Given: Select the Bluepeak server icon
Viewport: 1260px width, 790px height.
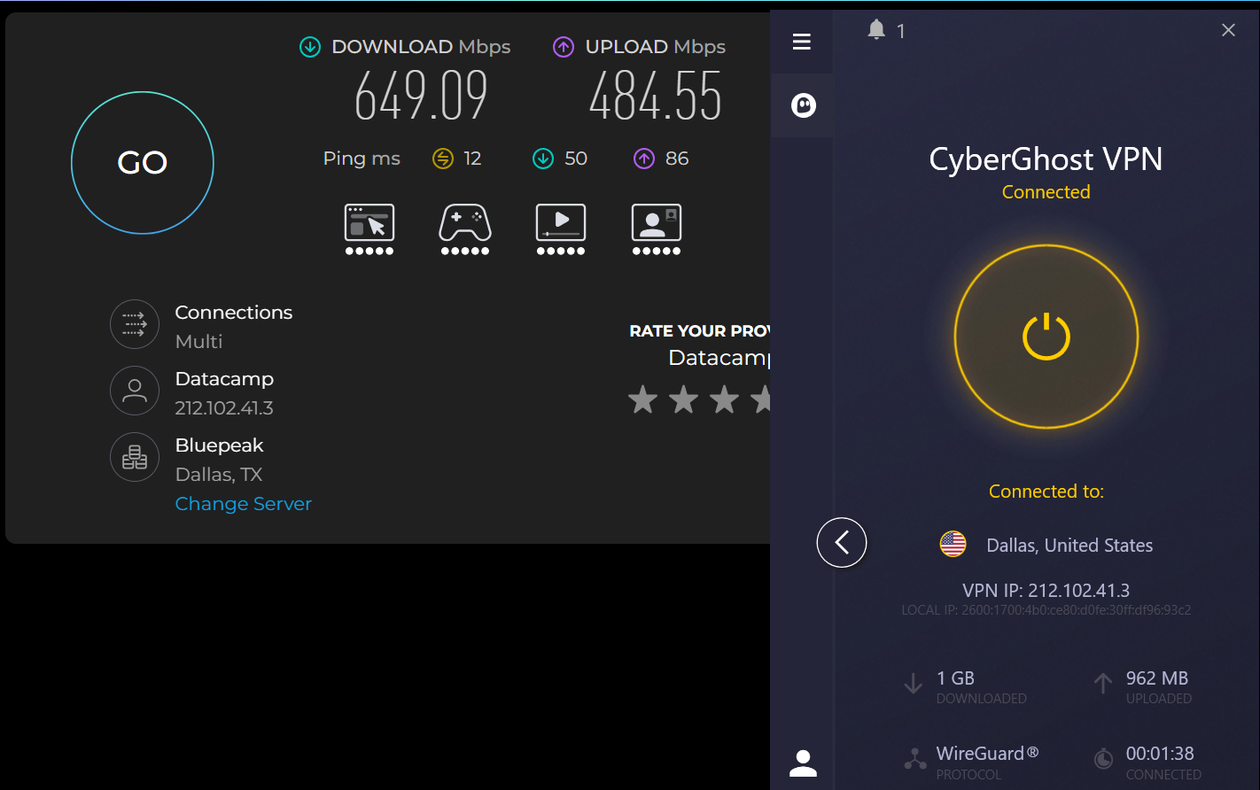Looking at the screenshot, I should [x=135, y=457].
